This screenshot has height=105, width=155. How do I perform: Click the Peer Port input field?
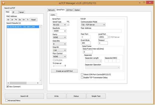86,37
